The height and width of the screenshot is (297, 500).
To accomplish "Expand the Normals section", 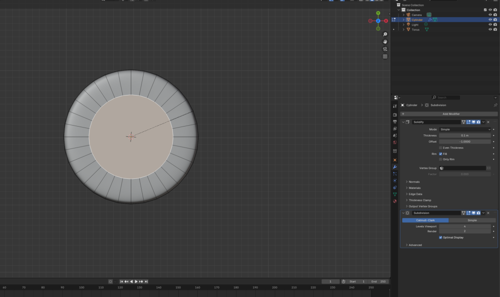I will pos(414,182).
